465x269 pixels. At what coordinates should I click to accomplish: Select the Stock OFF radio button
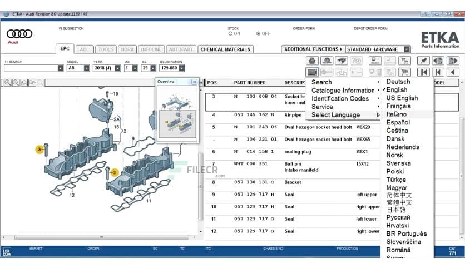(x=258, y=33)
